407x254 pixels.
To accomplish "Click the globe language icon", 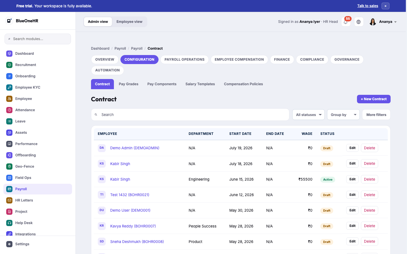I will point(359,22).
